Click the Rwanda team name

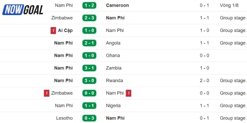pyautogui.click(x=114, y=81)
